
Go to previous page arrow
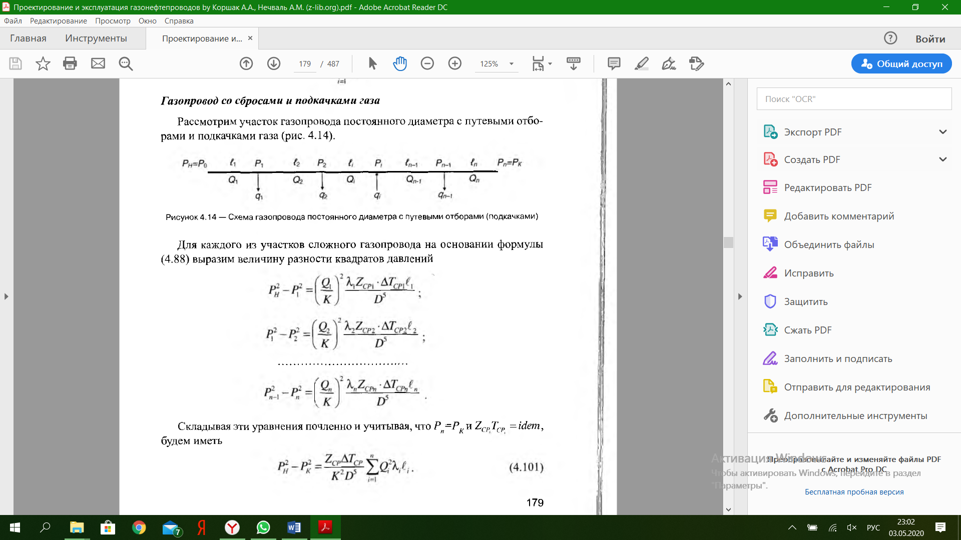pos(246,63)
